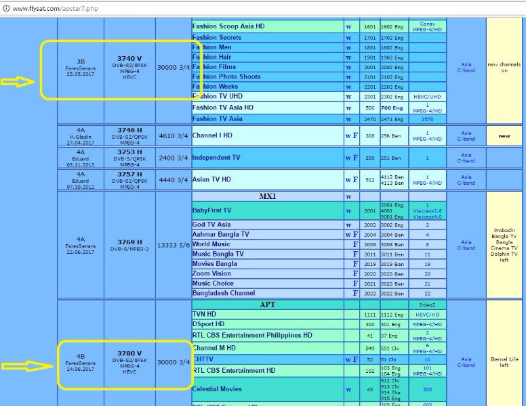
Task: Open Channel M HD link
Action: 214,348
